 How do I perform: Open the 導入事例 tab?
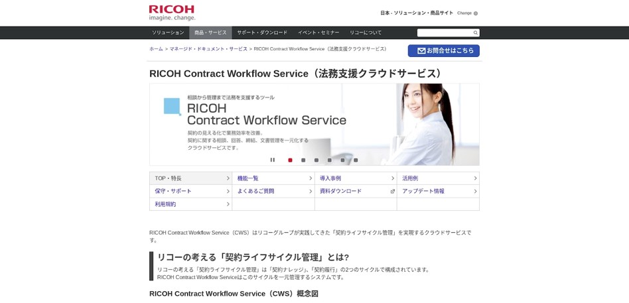pyautogui.click(x=356, y=178)
